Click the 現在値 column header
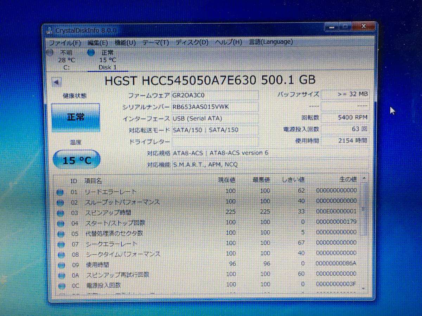The image size is (422, 316). coord(227,180)
